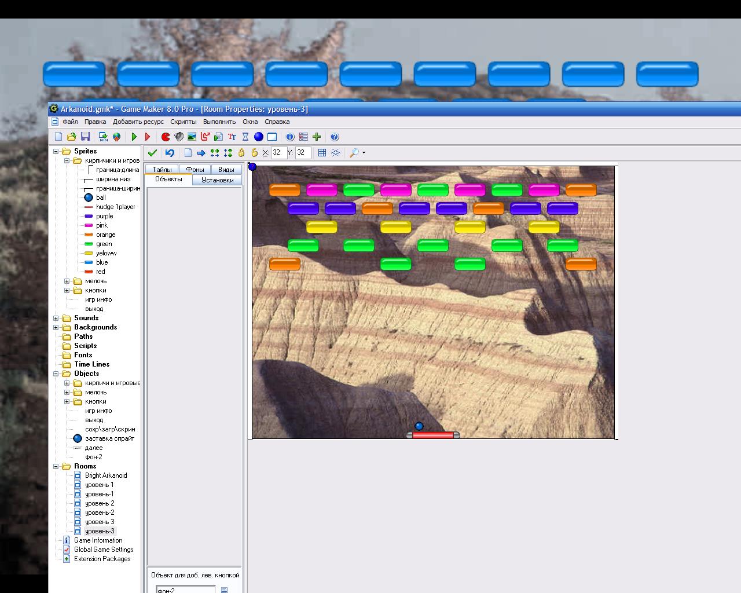Toggle isometric grid in room editor

(x=336, y=153)
